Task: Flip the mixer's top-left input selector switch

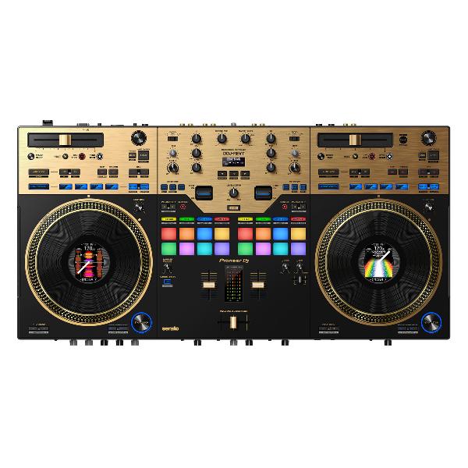Action: (172, 139)
